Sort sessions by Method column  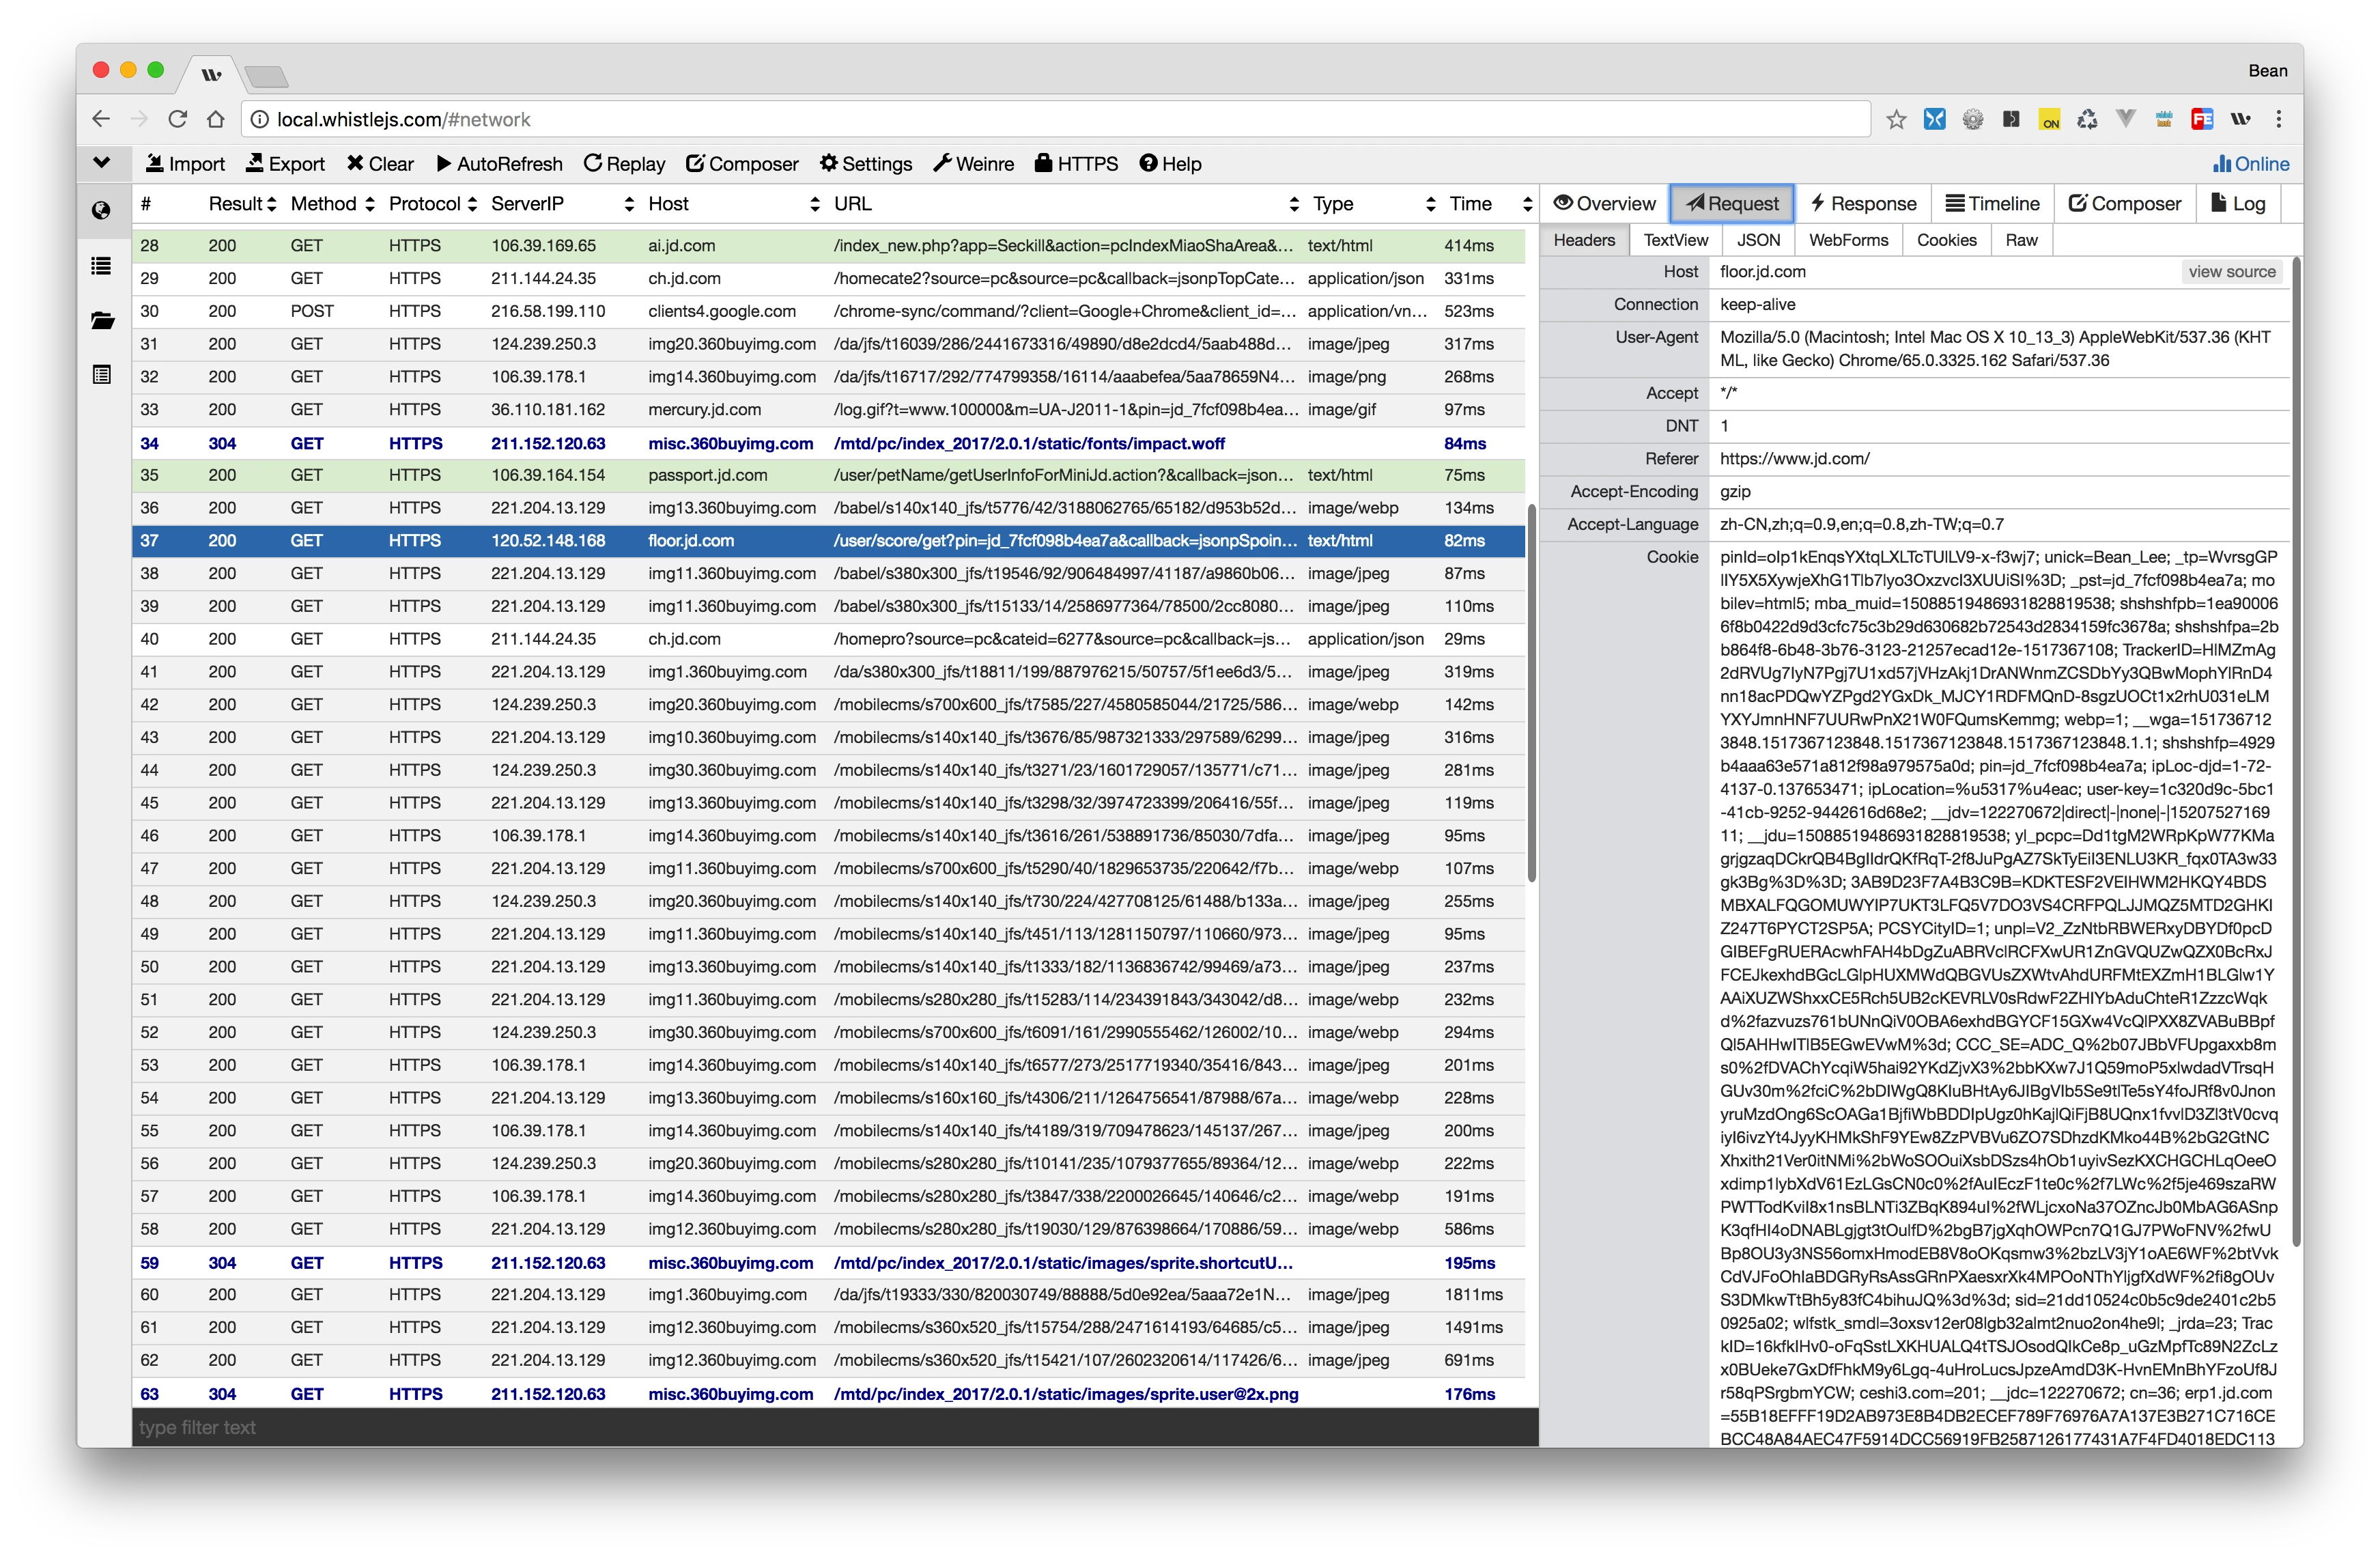pyautogui.click(x=332, y=204)
